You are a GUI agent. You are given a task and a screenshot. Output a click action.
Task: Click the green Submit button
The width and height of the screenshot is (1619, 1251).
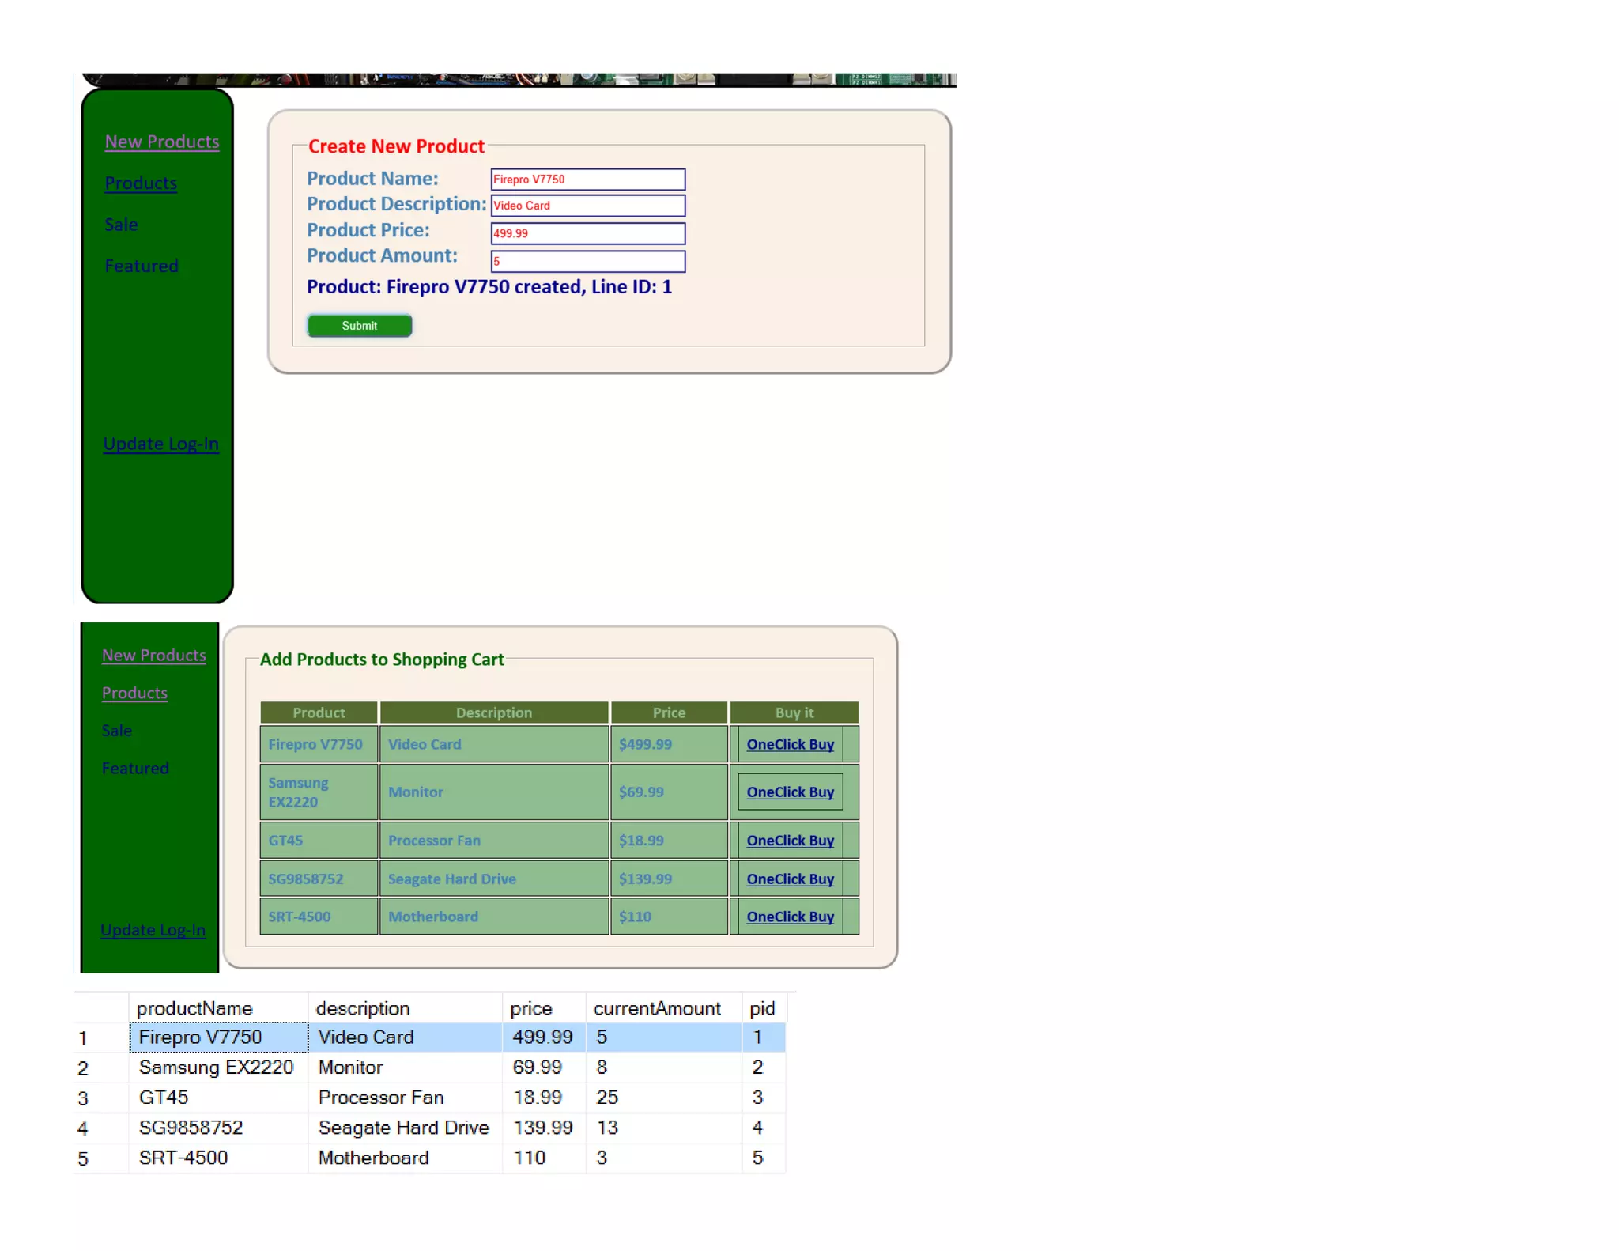pos(359,326)
